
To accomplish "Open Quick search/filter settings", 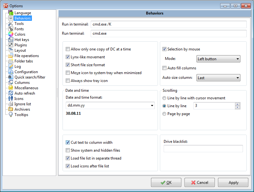I will 30,77.
